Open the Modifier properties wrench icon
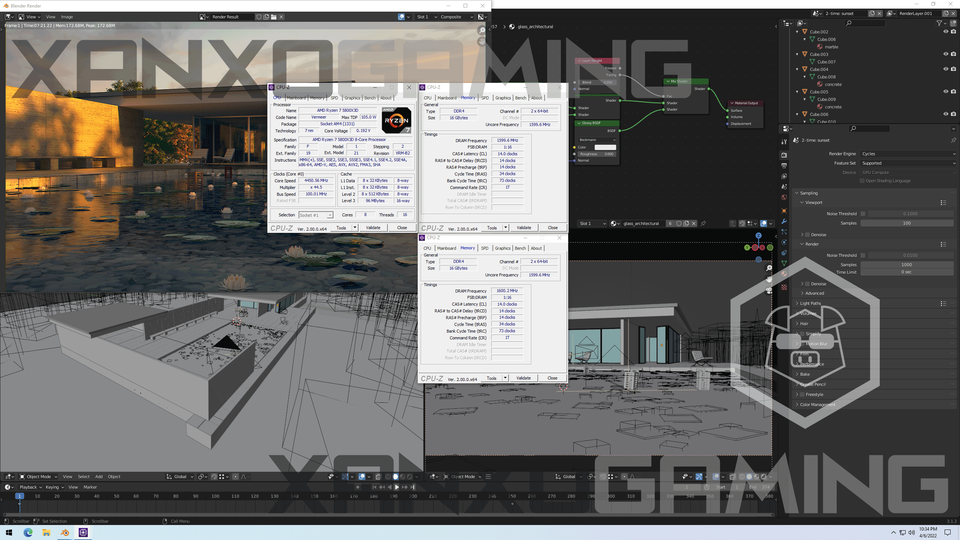960x540 pixels. coord(784,221)
